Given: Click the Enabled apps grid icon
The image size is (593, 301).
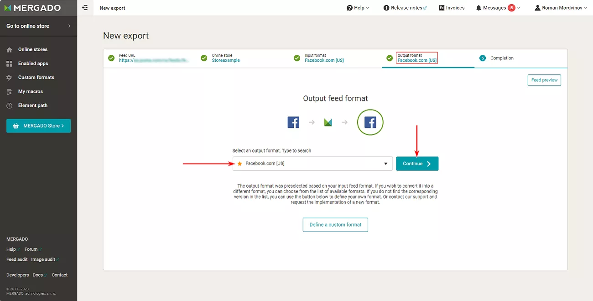Looking at the screenshot, I should coord(9,63).
